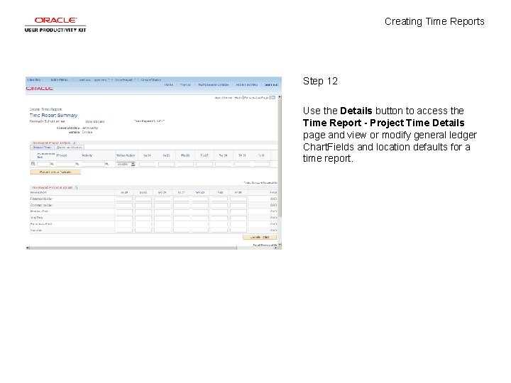Click first day field of the second personal details row
The height and width of the screenshot is (383, 511).
[124, 205]
